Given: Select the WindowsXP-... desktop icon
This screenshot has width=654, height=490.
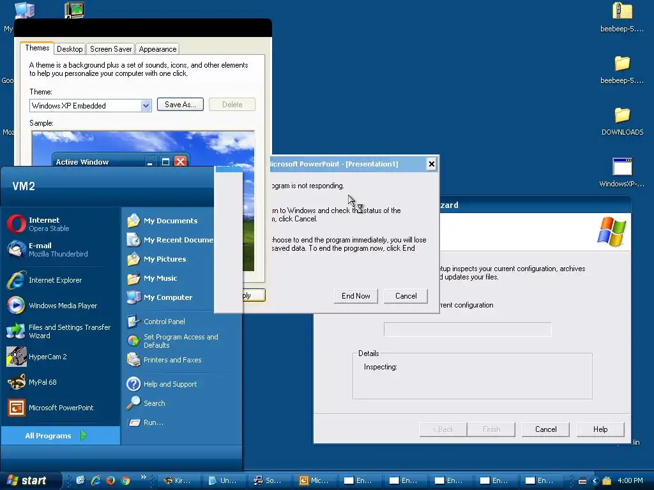Looking at the screenshot, I should coord(622,172).
